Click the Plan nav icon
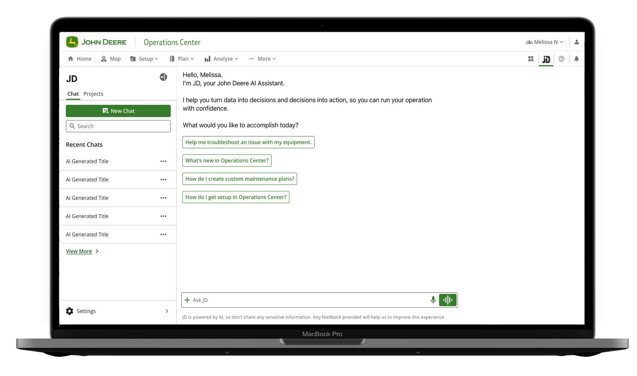Screen dimensions: 637x376 coord(172,59)
